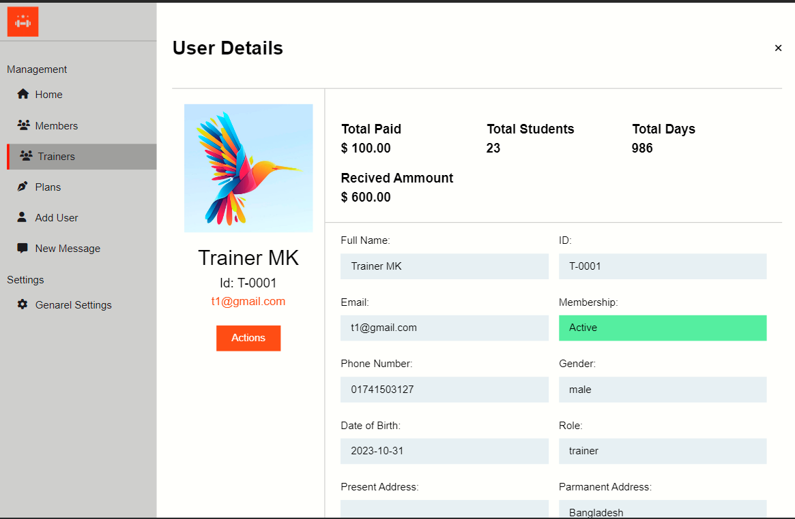Click the 'Settings' section label
The image size is (795, 519).
[x=25, y=280]
